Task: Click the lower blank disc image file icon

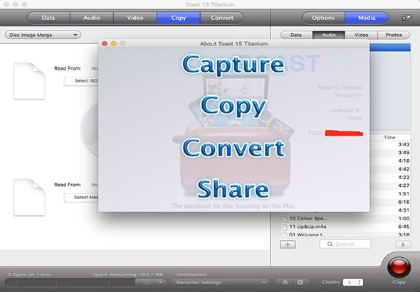Action: (x=29, y=198)
